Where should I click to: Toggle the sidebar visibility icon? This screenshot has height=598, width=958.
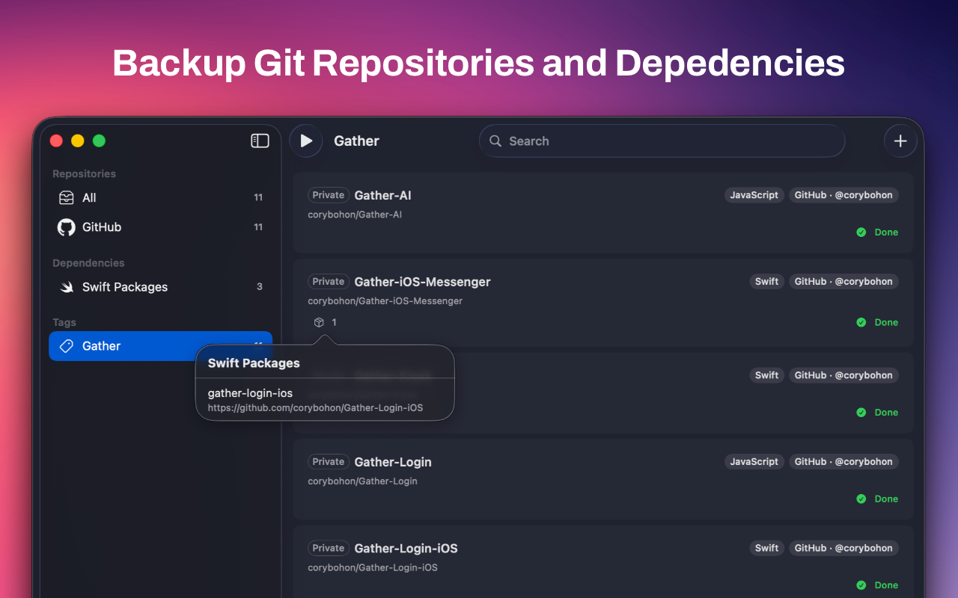click(260, 141)
